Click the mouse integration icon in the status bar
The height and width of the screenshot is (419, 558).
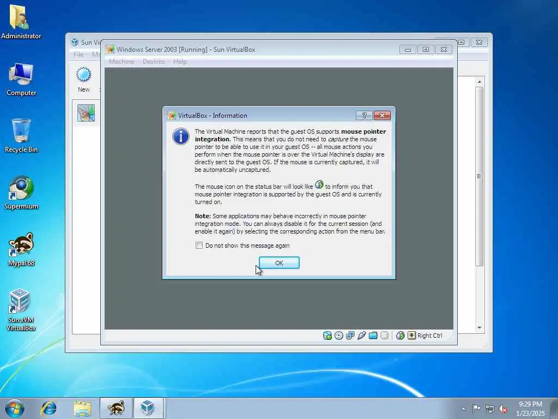point(401,336)
